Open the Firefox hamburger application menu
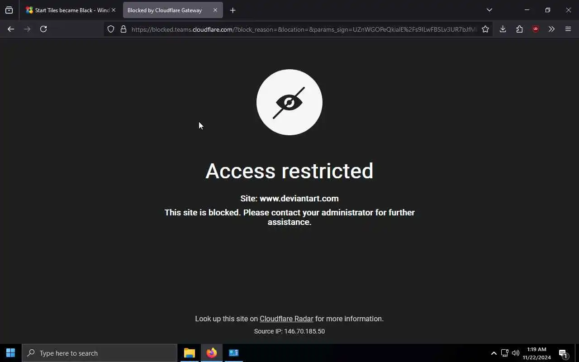This screenshot has width=579, height=362. (x=568, y=29)
